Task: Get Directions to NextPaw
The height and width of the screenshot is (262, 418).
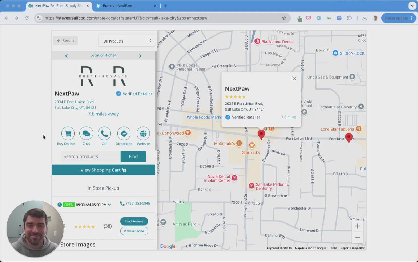Action: click(x=124, y=134)
